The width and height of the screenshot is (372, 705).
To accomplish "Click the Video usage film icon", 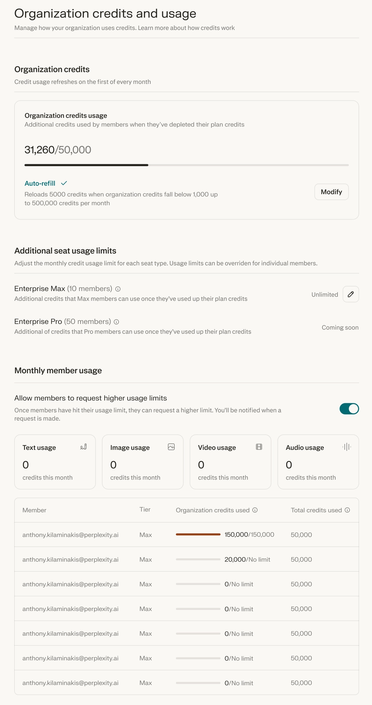I will (259, 447).
